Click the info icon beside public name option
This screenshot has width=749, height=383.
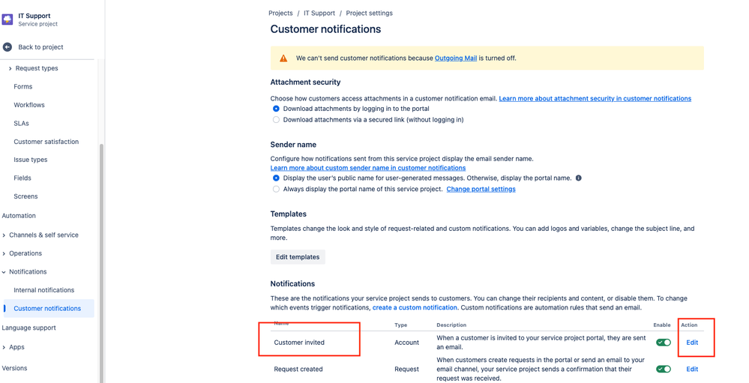(x=579, y=178)
